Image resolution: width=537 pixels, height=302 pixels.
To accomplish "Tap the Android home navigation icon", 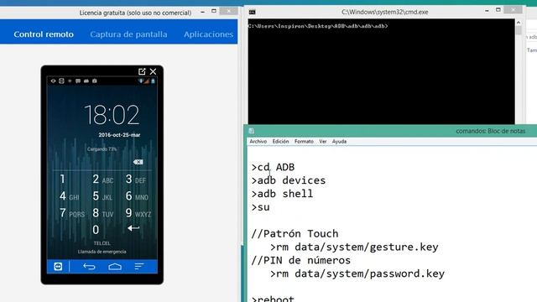I will (115, 267).
